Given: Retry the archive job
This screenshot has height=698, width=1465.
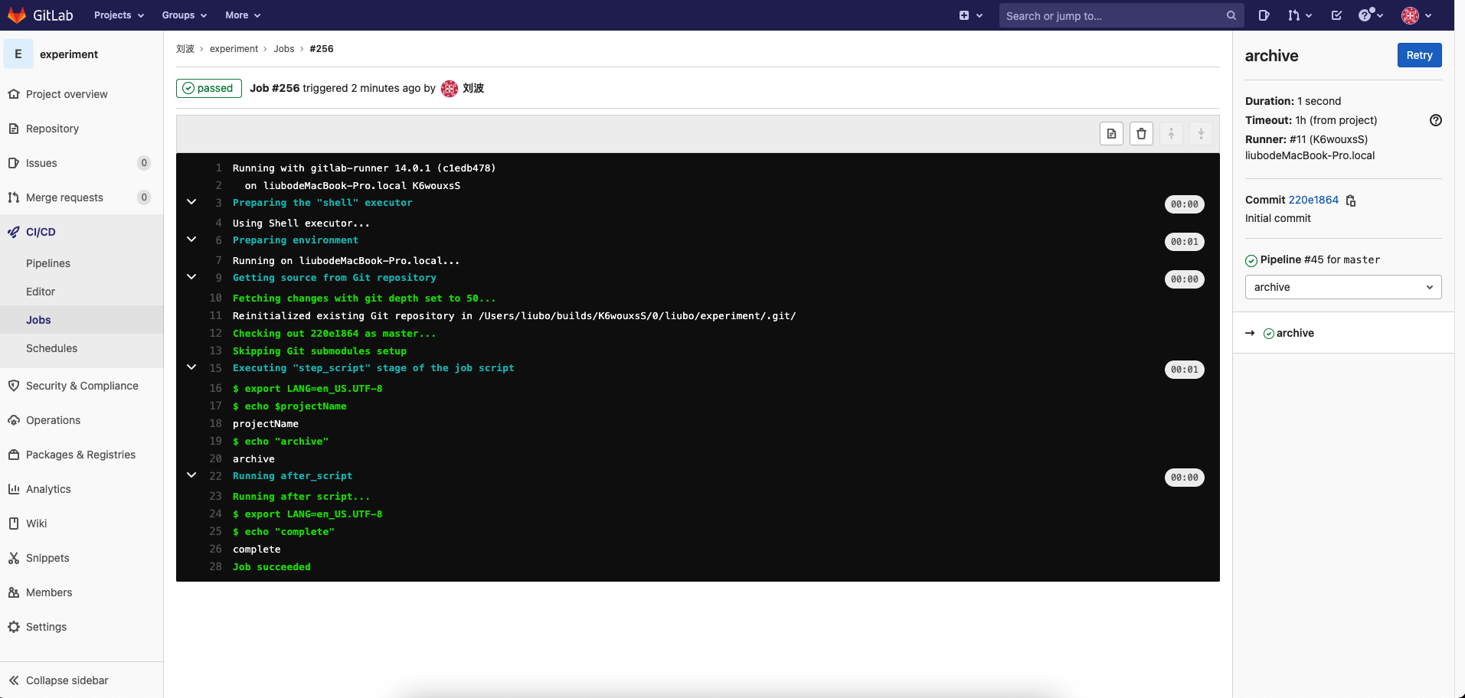Looking at the screenshot, I should coord(1418,55).
